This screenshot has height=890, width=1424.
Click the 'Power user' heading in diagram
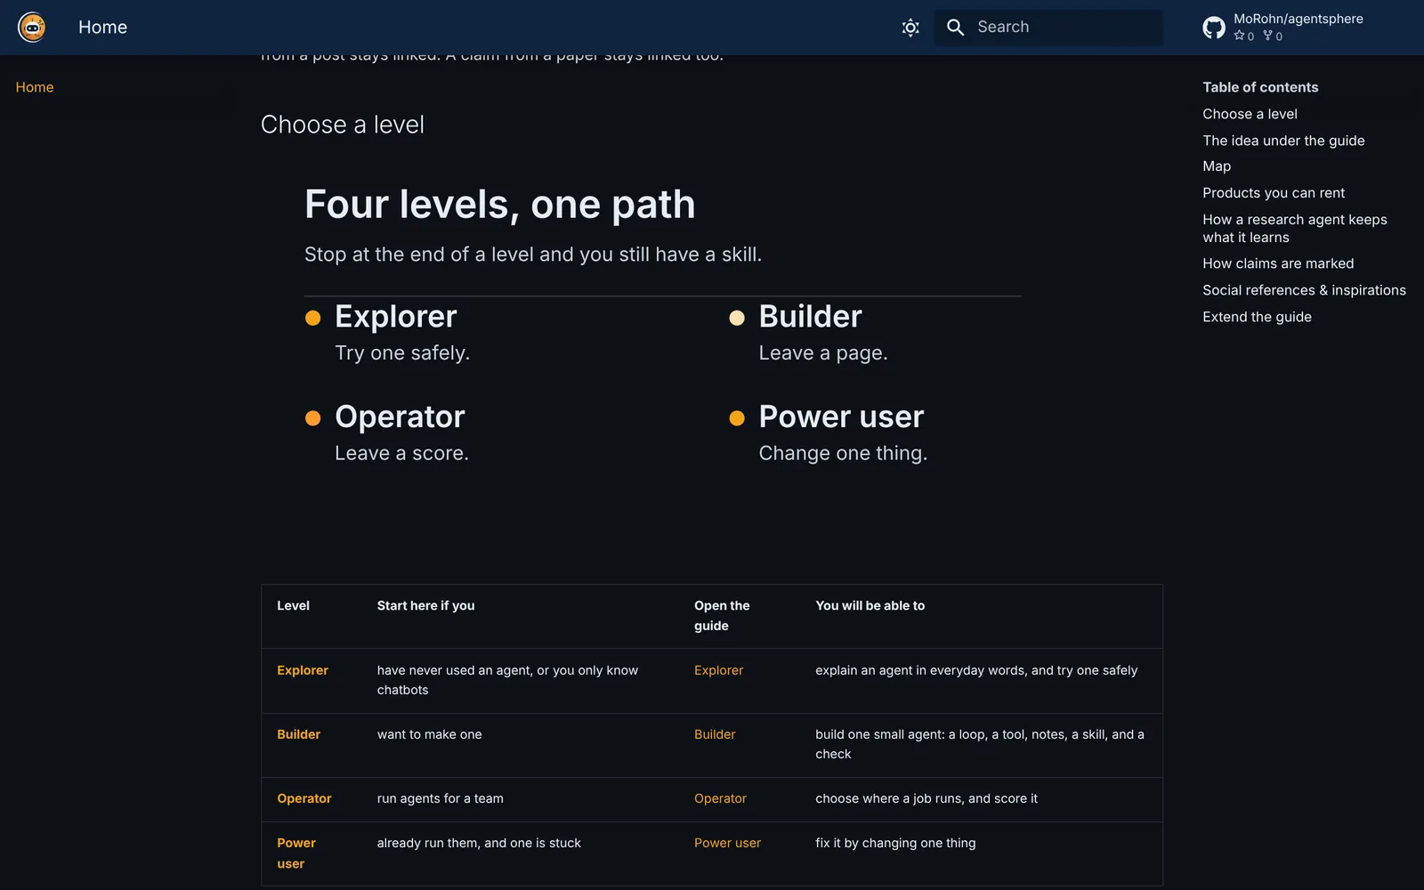point(841,417)
